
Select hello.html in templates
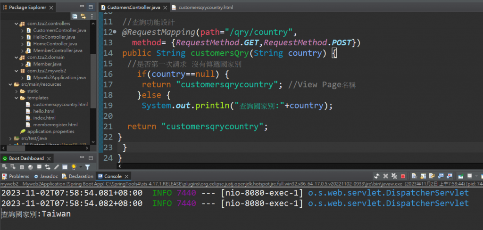(x=44, y=111)
